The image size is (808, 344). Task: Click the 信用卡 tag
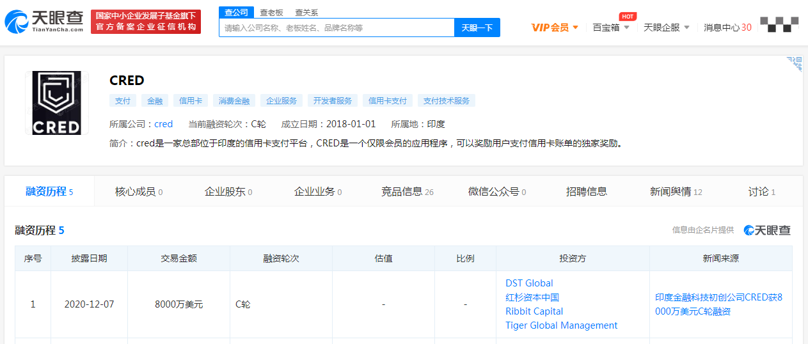tap(191, 100)
